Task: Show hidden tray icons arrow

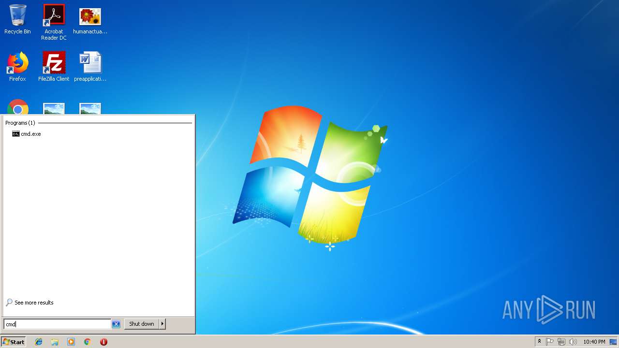Action: 539,341
